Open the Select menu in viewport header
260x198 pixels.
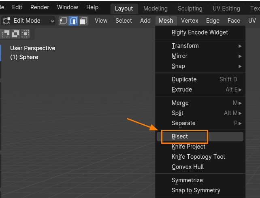click(x=124, y=21)
